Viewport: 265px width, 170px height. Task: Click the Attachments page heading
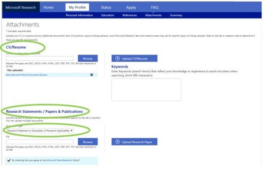[x=23, y=25]
